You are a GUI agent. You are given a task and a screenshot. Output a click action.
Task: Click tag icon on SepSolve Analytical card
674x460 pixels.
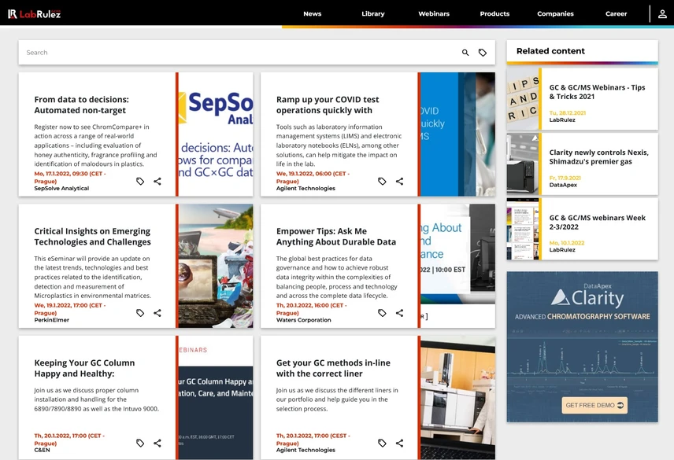140,181
